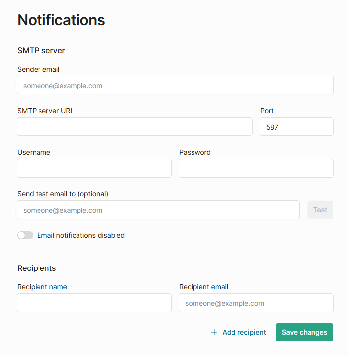Image resolution: width=348 pixels, height=356 pixels.
Task: Click the 'Notifications' page title
Action: click(x=61, y=20)
